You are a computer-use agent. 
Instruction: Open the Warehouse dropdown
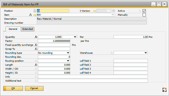[x=146, y=53]
